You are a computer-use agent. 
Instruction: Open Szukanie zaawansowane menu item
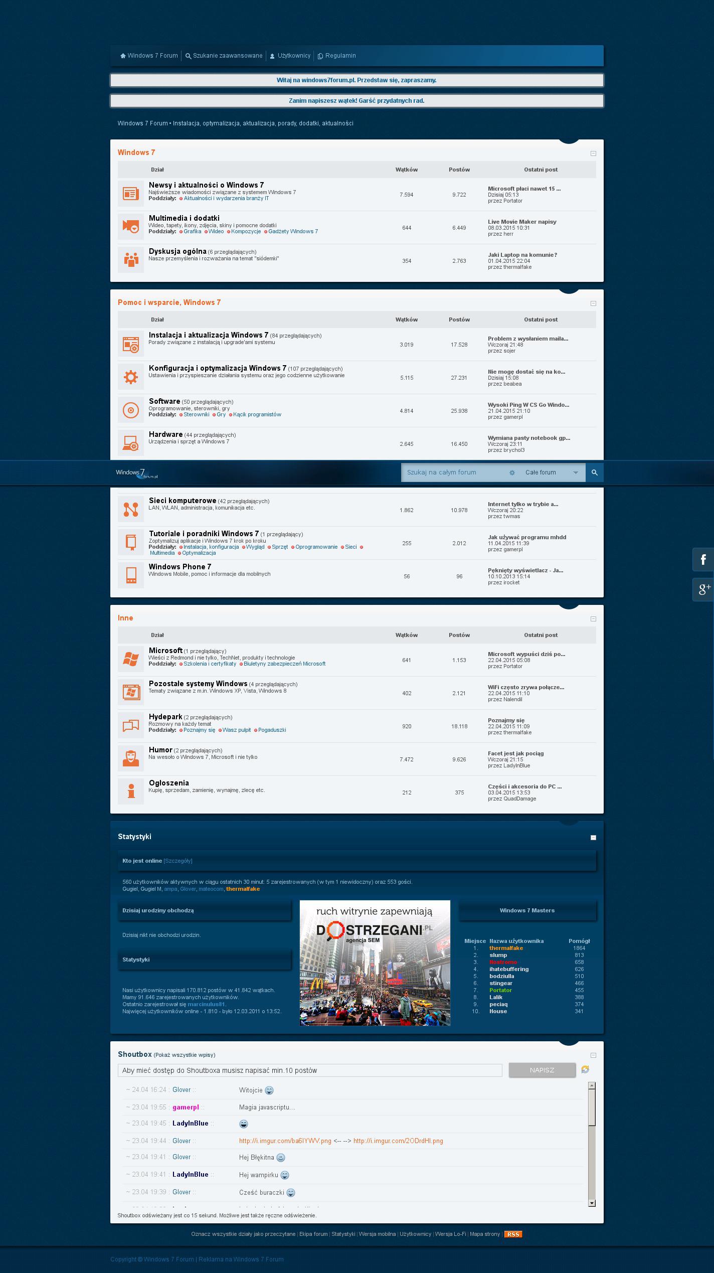tap(224, 56)
